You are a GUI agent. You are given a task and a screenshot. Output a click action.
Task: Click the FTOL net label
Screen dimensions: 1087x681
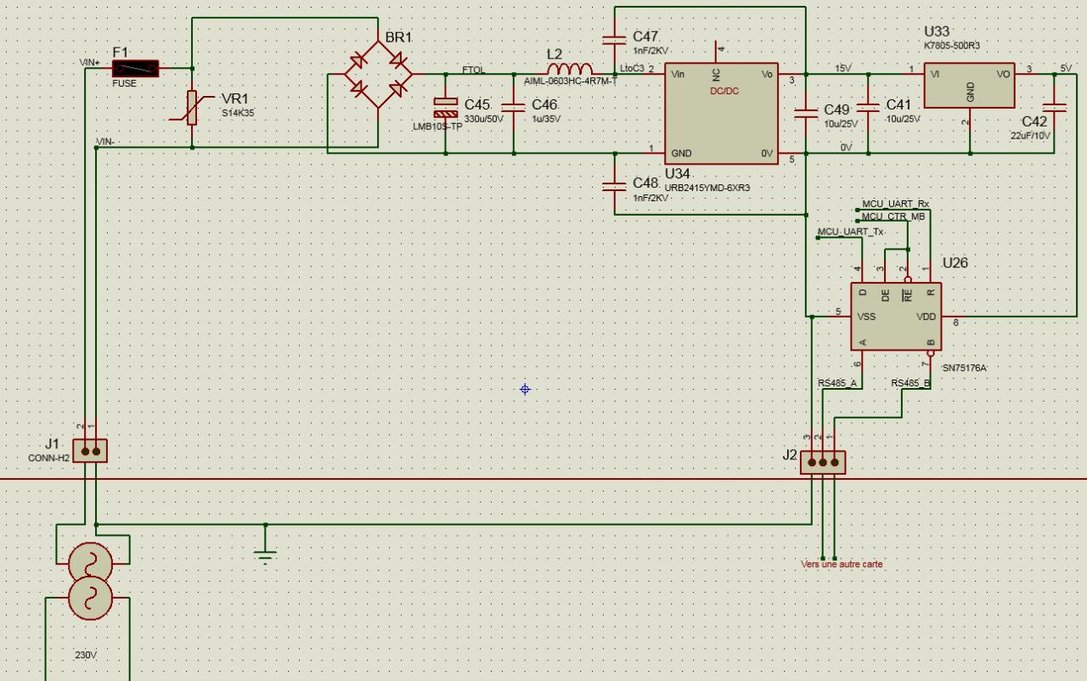click(x=474, y=69)
